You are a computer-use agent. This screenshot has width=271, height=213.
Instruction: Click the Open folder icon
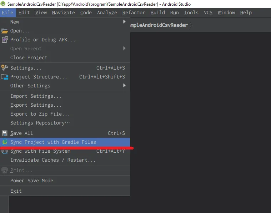point(5,31)
